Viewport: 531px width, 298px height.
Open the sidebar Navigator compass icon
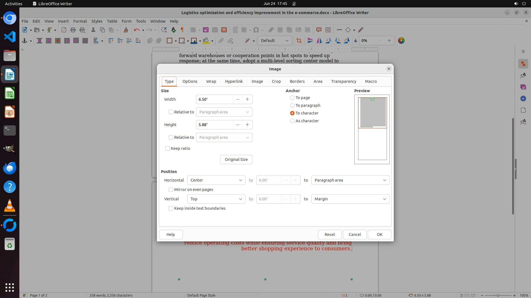pos(523,99)
